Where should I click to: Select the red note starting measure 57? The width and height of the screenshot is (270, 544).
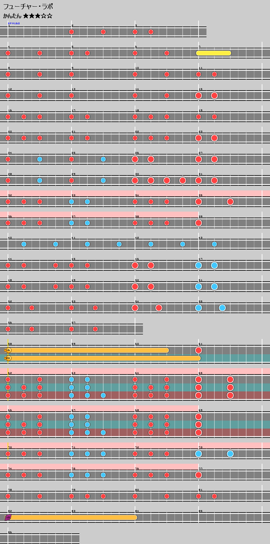point(71,329)
